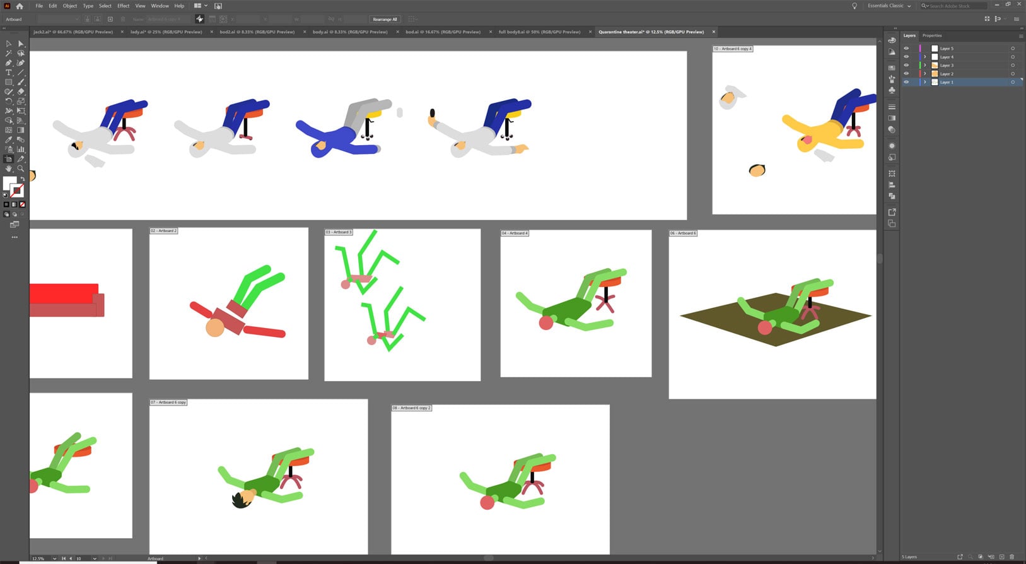Open the Effect menu
Image resolution: width=1026 pixels, height=564 pixels.
123,6
